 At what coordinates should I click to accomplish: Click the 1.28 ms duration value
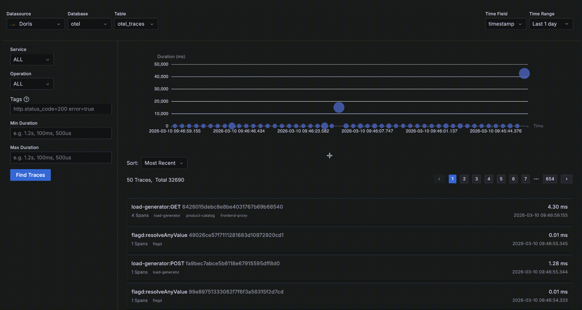558,263
